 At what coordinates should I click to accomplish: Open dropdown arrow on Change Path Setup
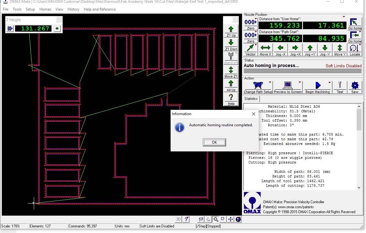click(x=270, y=83)
